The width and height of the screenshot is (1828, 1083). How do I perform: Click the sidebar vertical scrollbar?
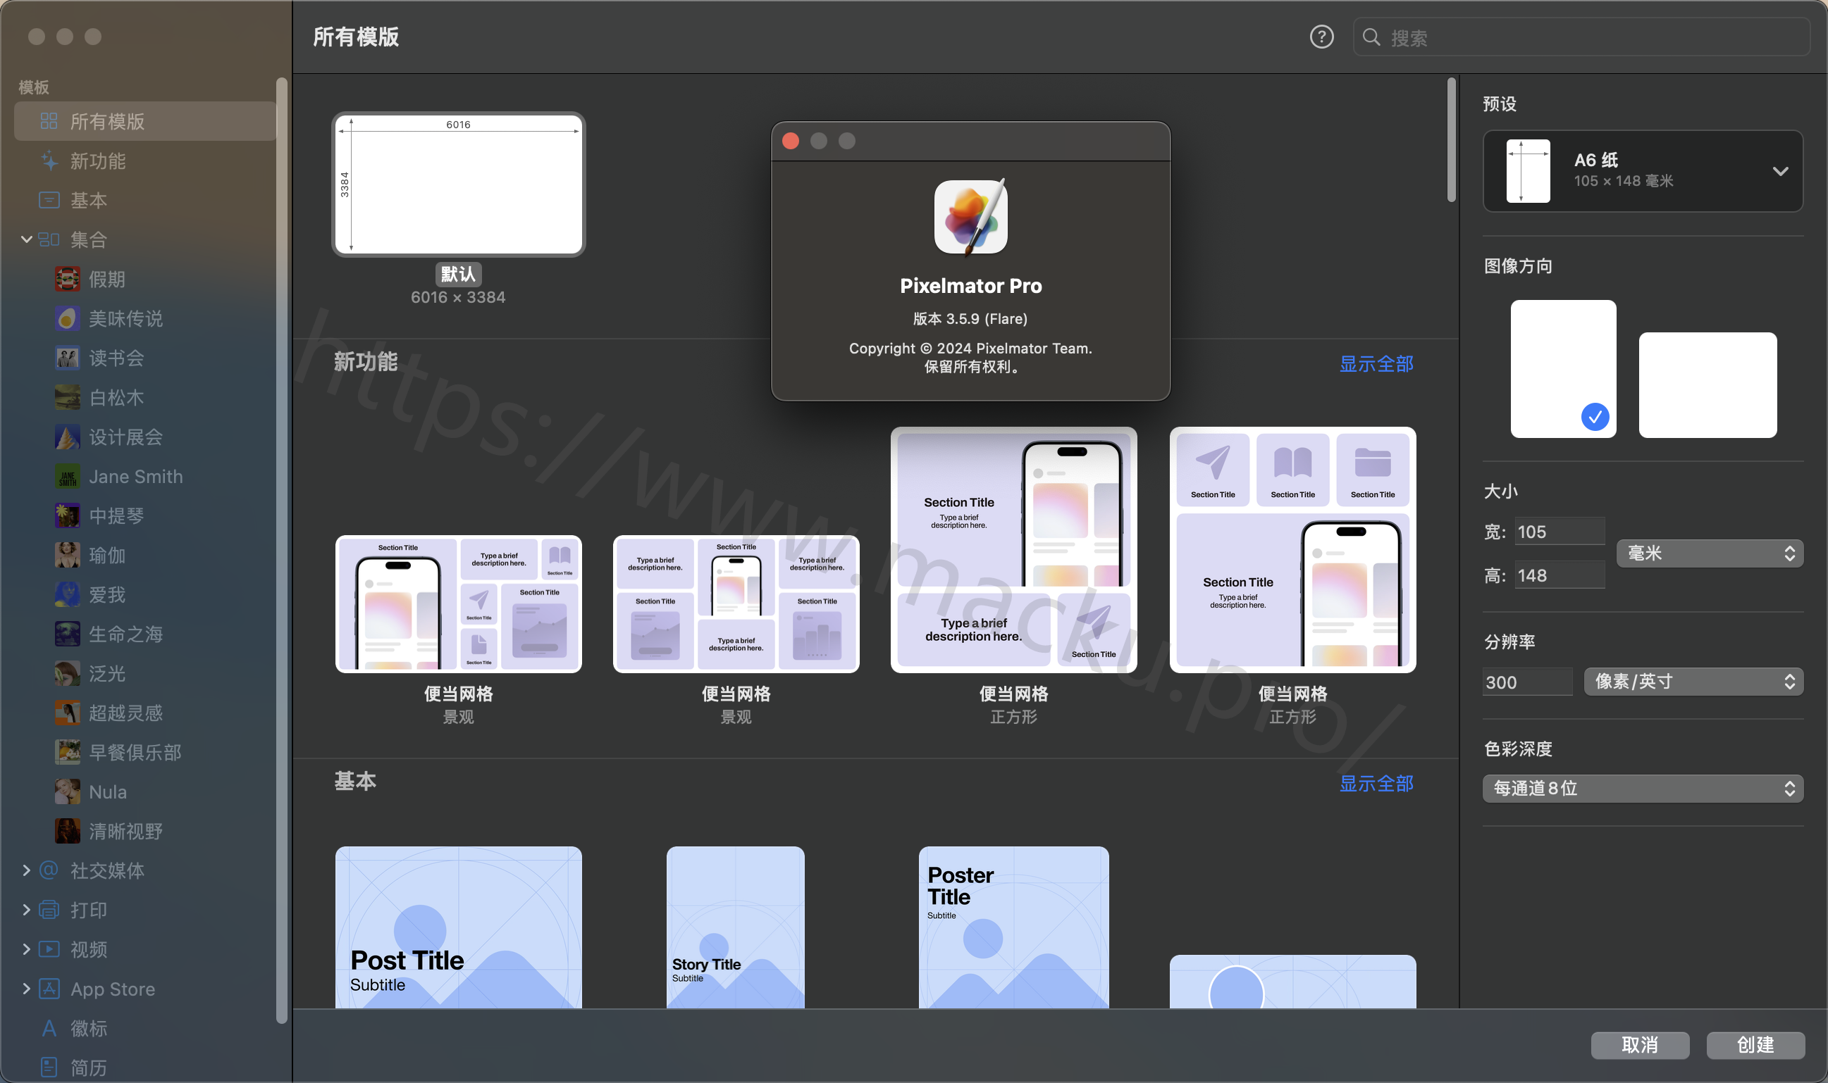click(281, 551)
